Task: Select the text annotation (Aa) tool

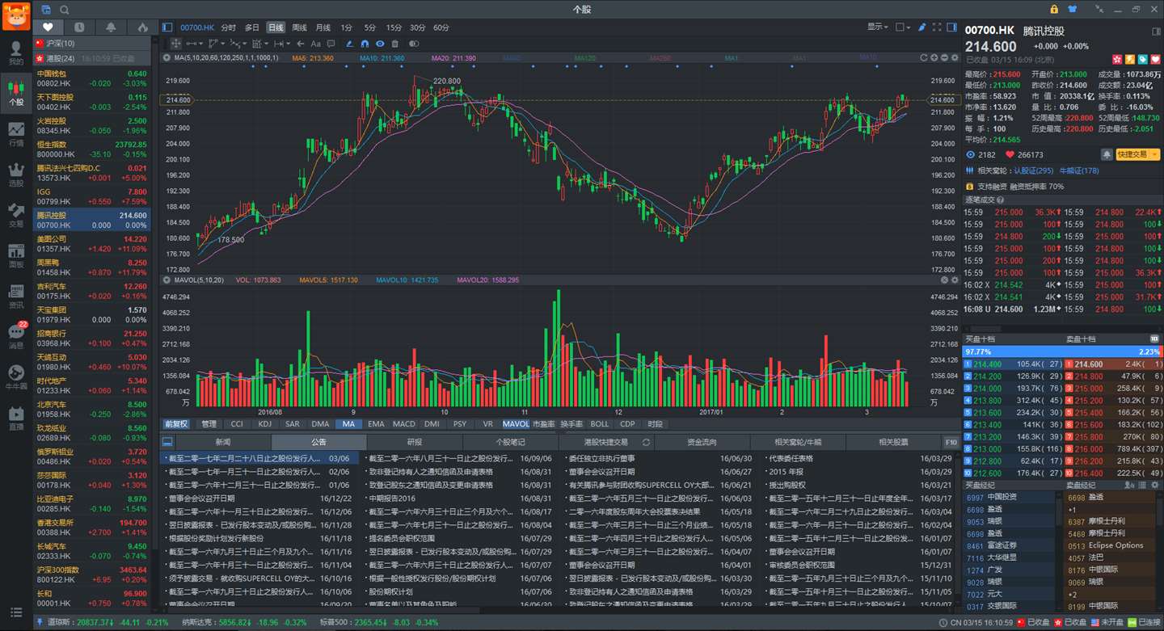Action: coord(316,44)
